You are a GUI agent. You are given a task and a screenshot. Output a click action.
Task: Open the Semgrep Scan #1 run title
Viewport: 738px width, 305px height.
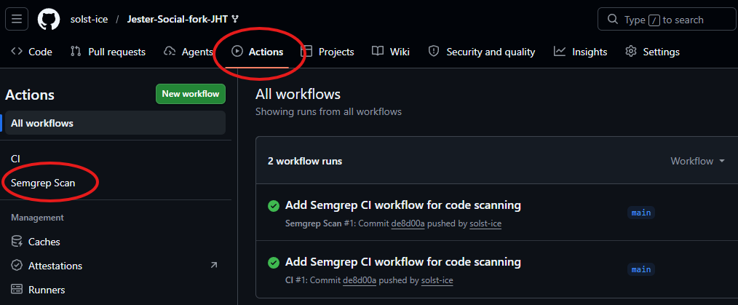pyautogui.click(x=403, y=205)
